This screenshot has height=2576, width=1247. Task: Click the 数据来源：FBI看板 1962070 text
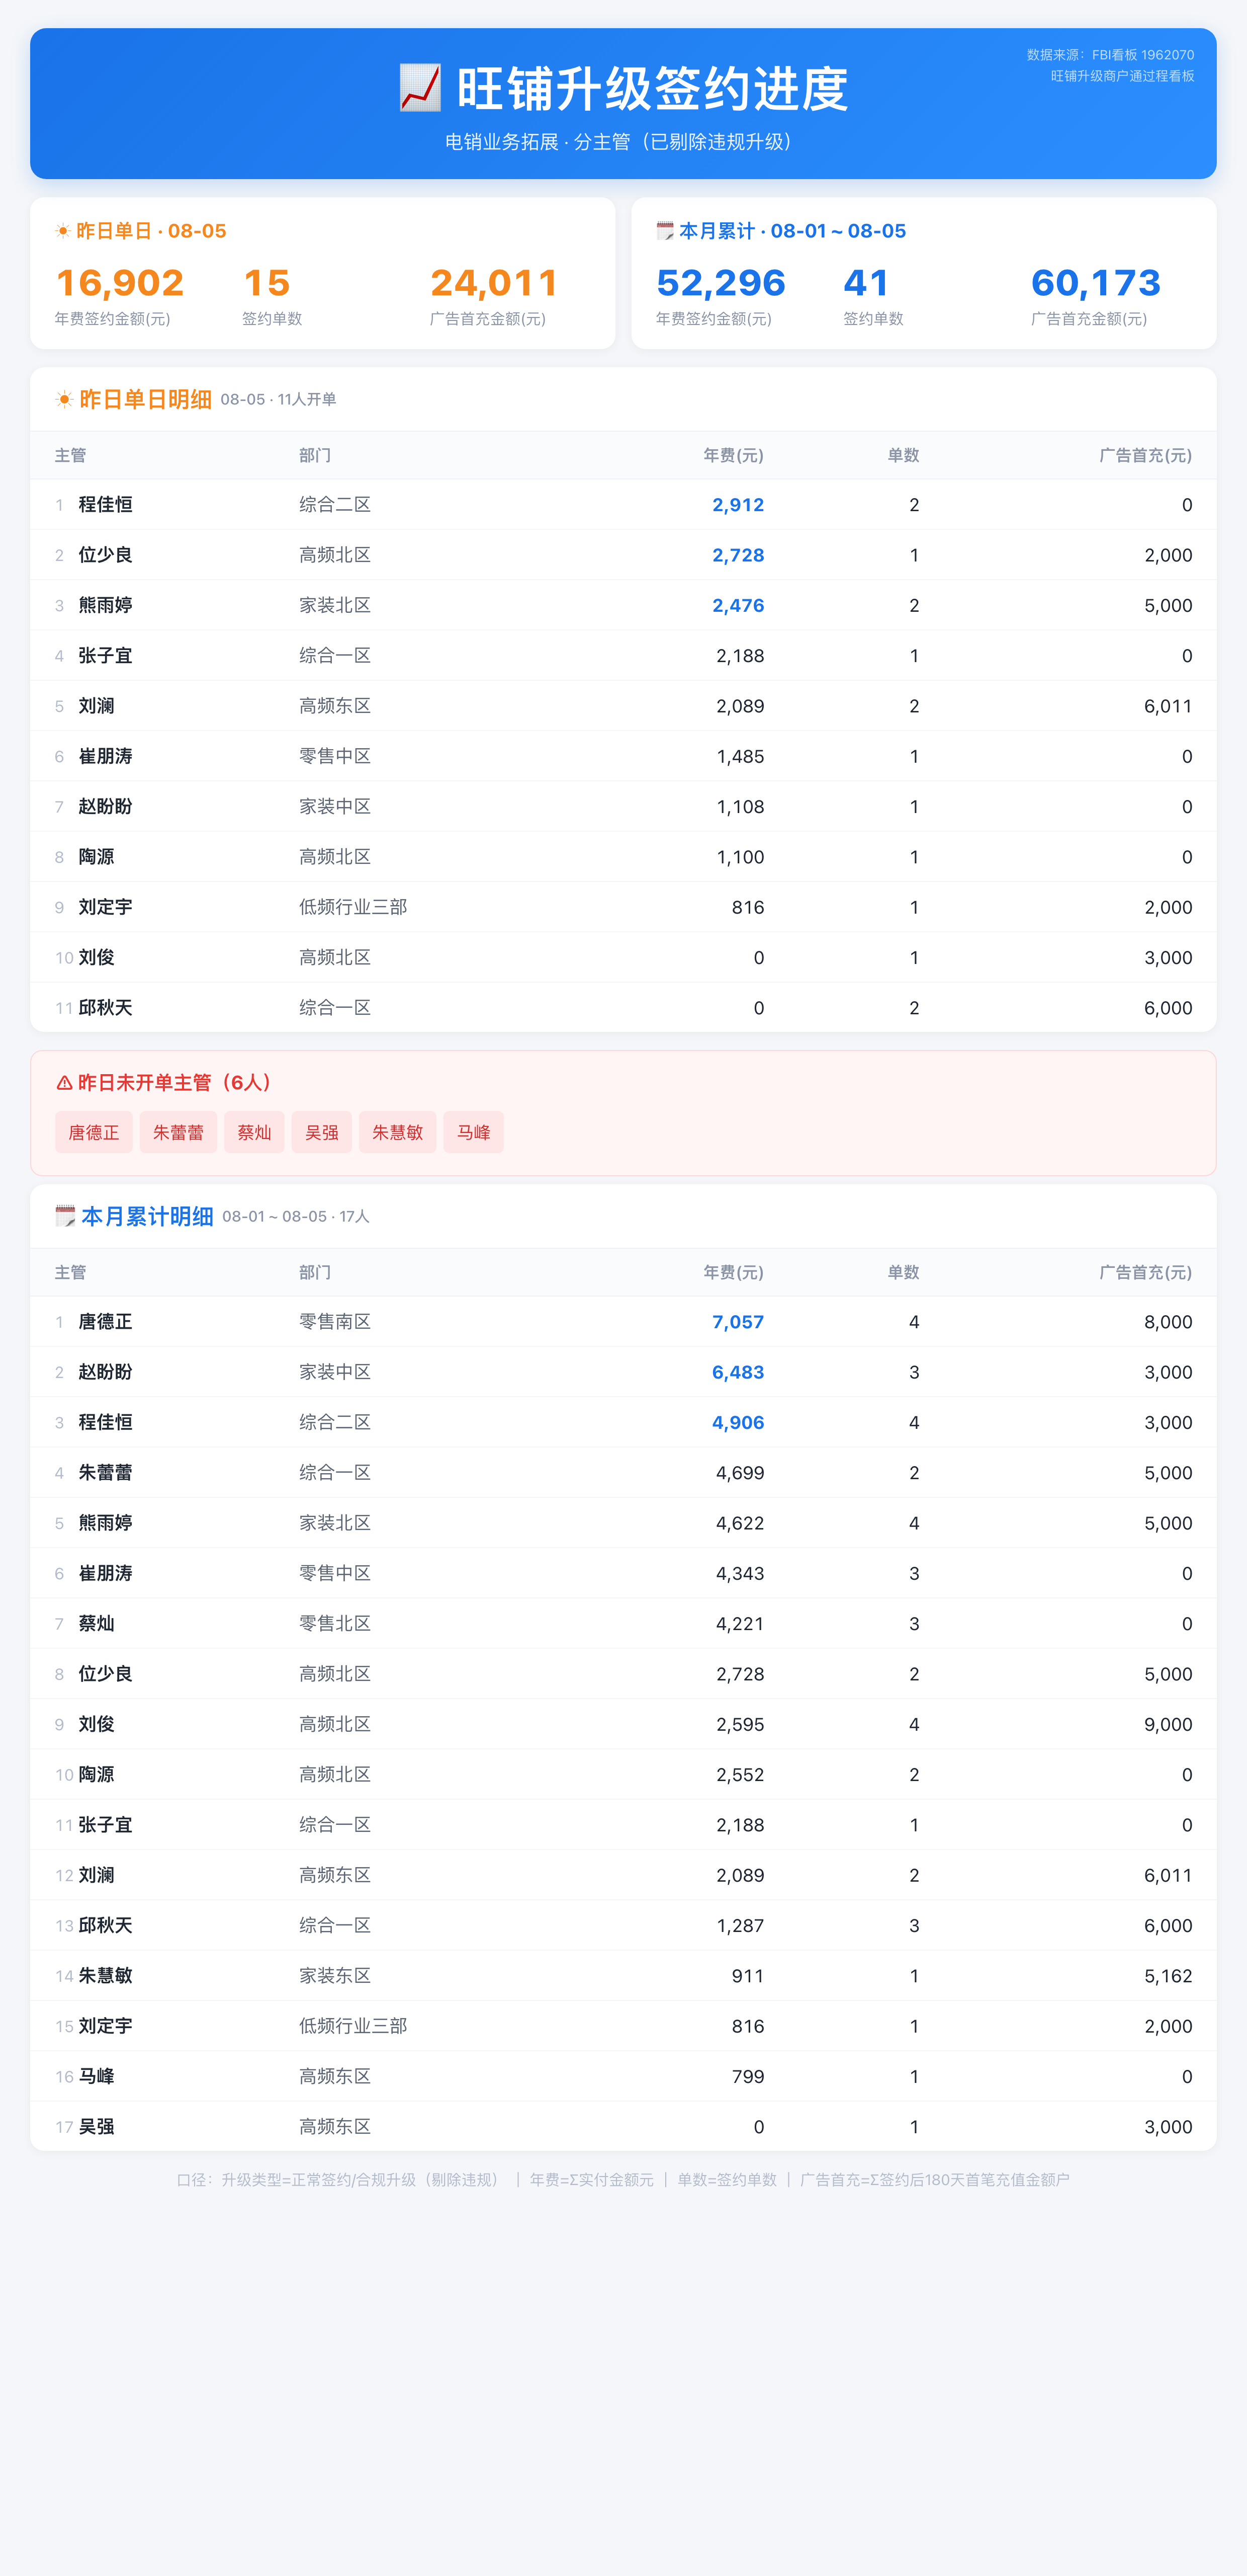pos(1110,55)
